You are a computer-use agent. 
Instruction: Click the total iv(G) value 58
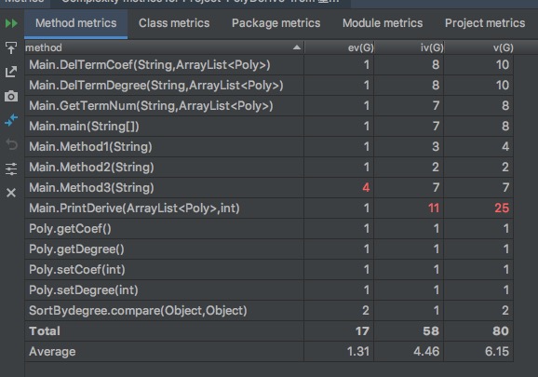tap(431, 331)
